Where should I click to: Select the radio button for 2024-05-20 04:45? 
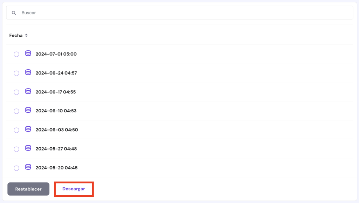(16, 168)
